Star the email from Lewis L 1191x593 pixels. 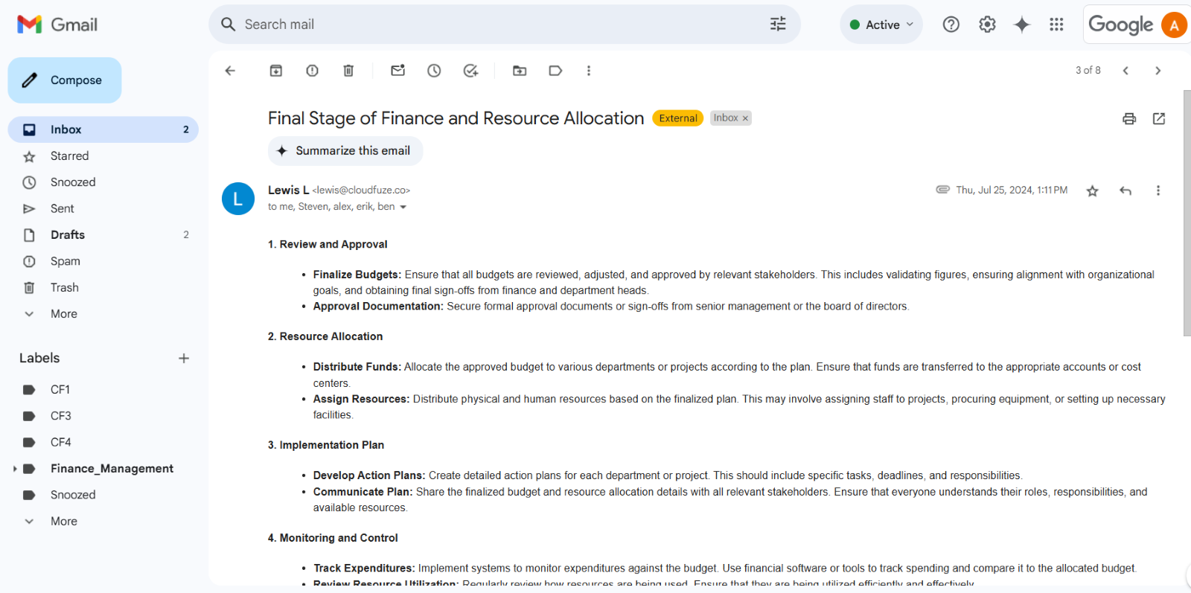click(x=1092, y=191)
